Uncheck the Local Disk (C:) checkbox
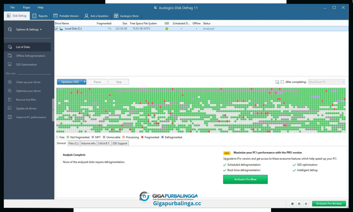 click(56, 29)
